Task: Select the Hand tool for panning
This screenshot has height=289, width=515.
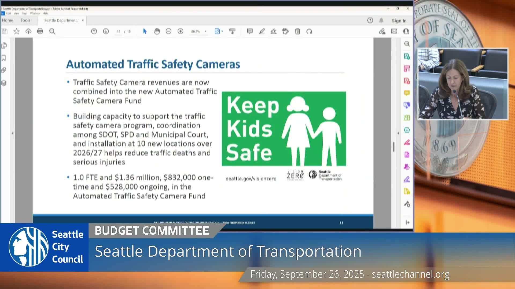Action: [156, 31]
